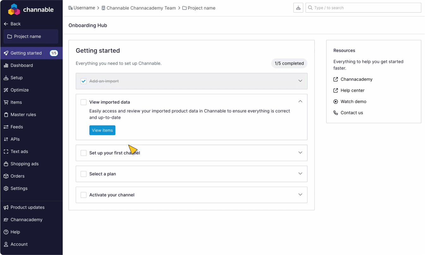Focus the search input field
The image size is (425, 255).
point(366,8)
